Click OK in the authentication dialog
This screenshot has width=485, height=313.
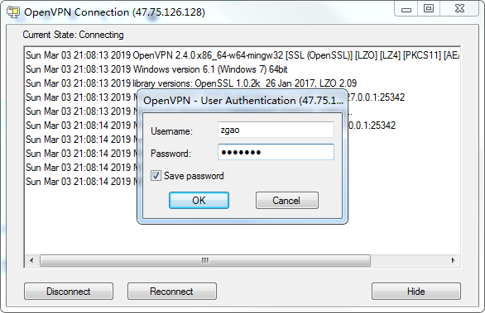(199, 201)
